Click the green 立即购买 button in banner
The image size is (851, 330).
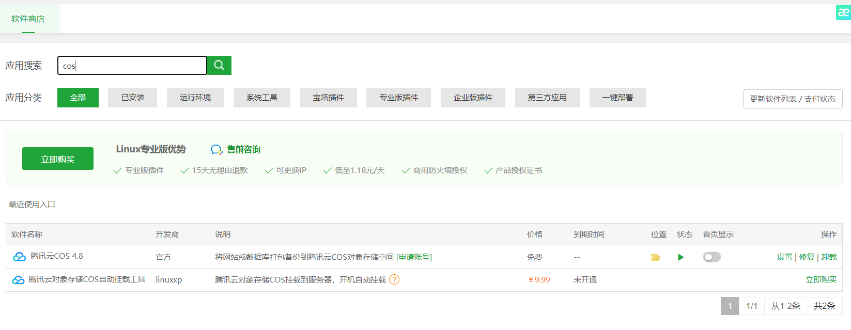[x=58, y=159]
